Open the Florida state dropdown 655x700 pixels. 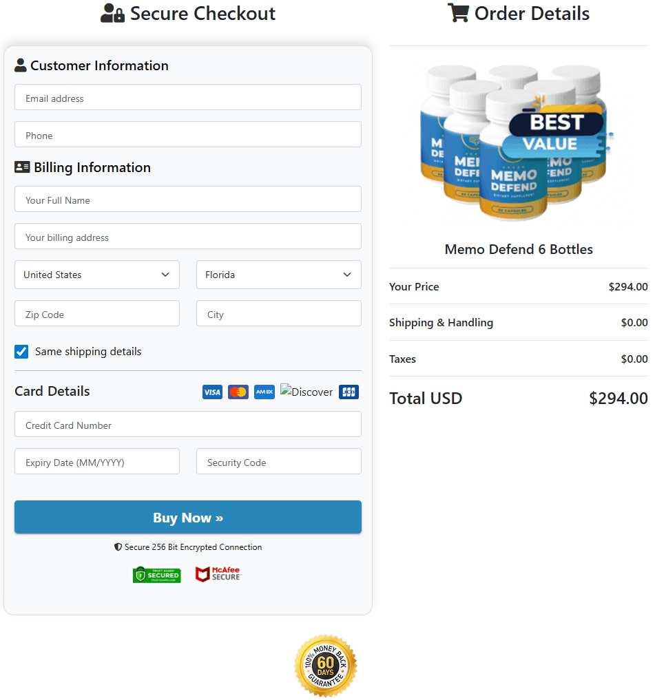point(278,275)
